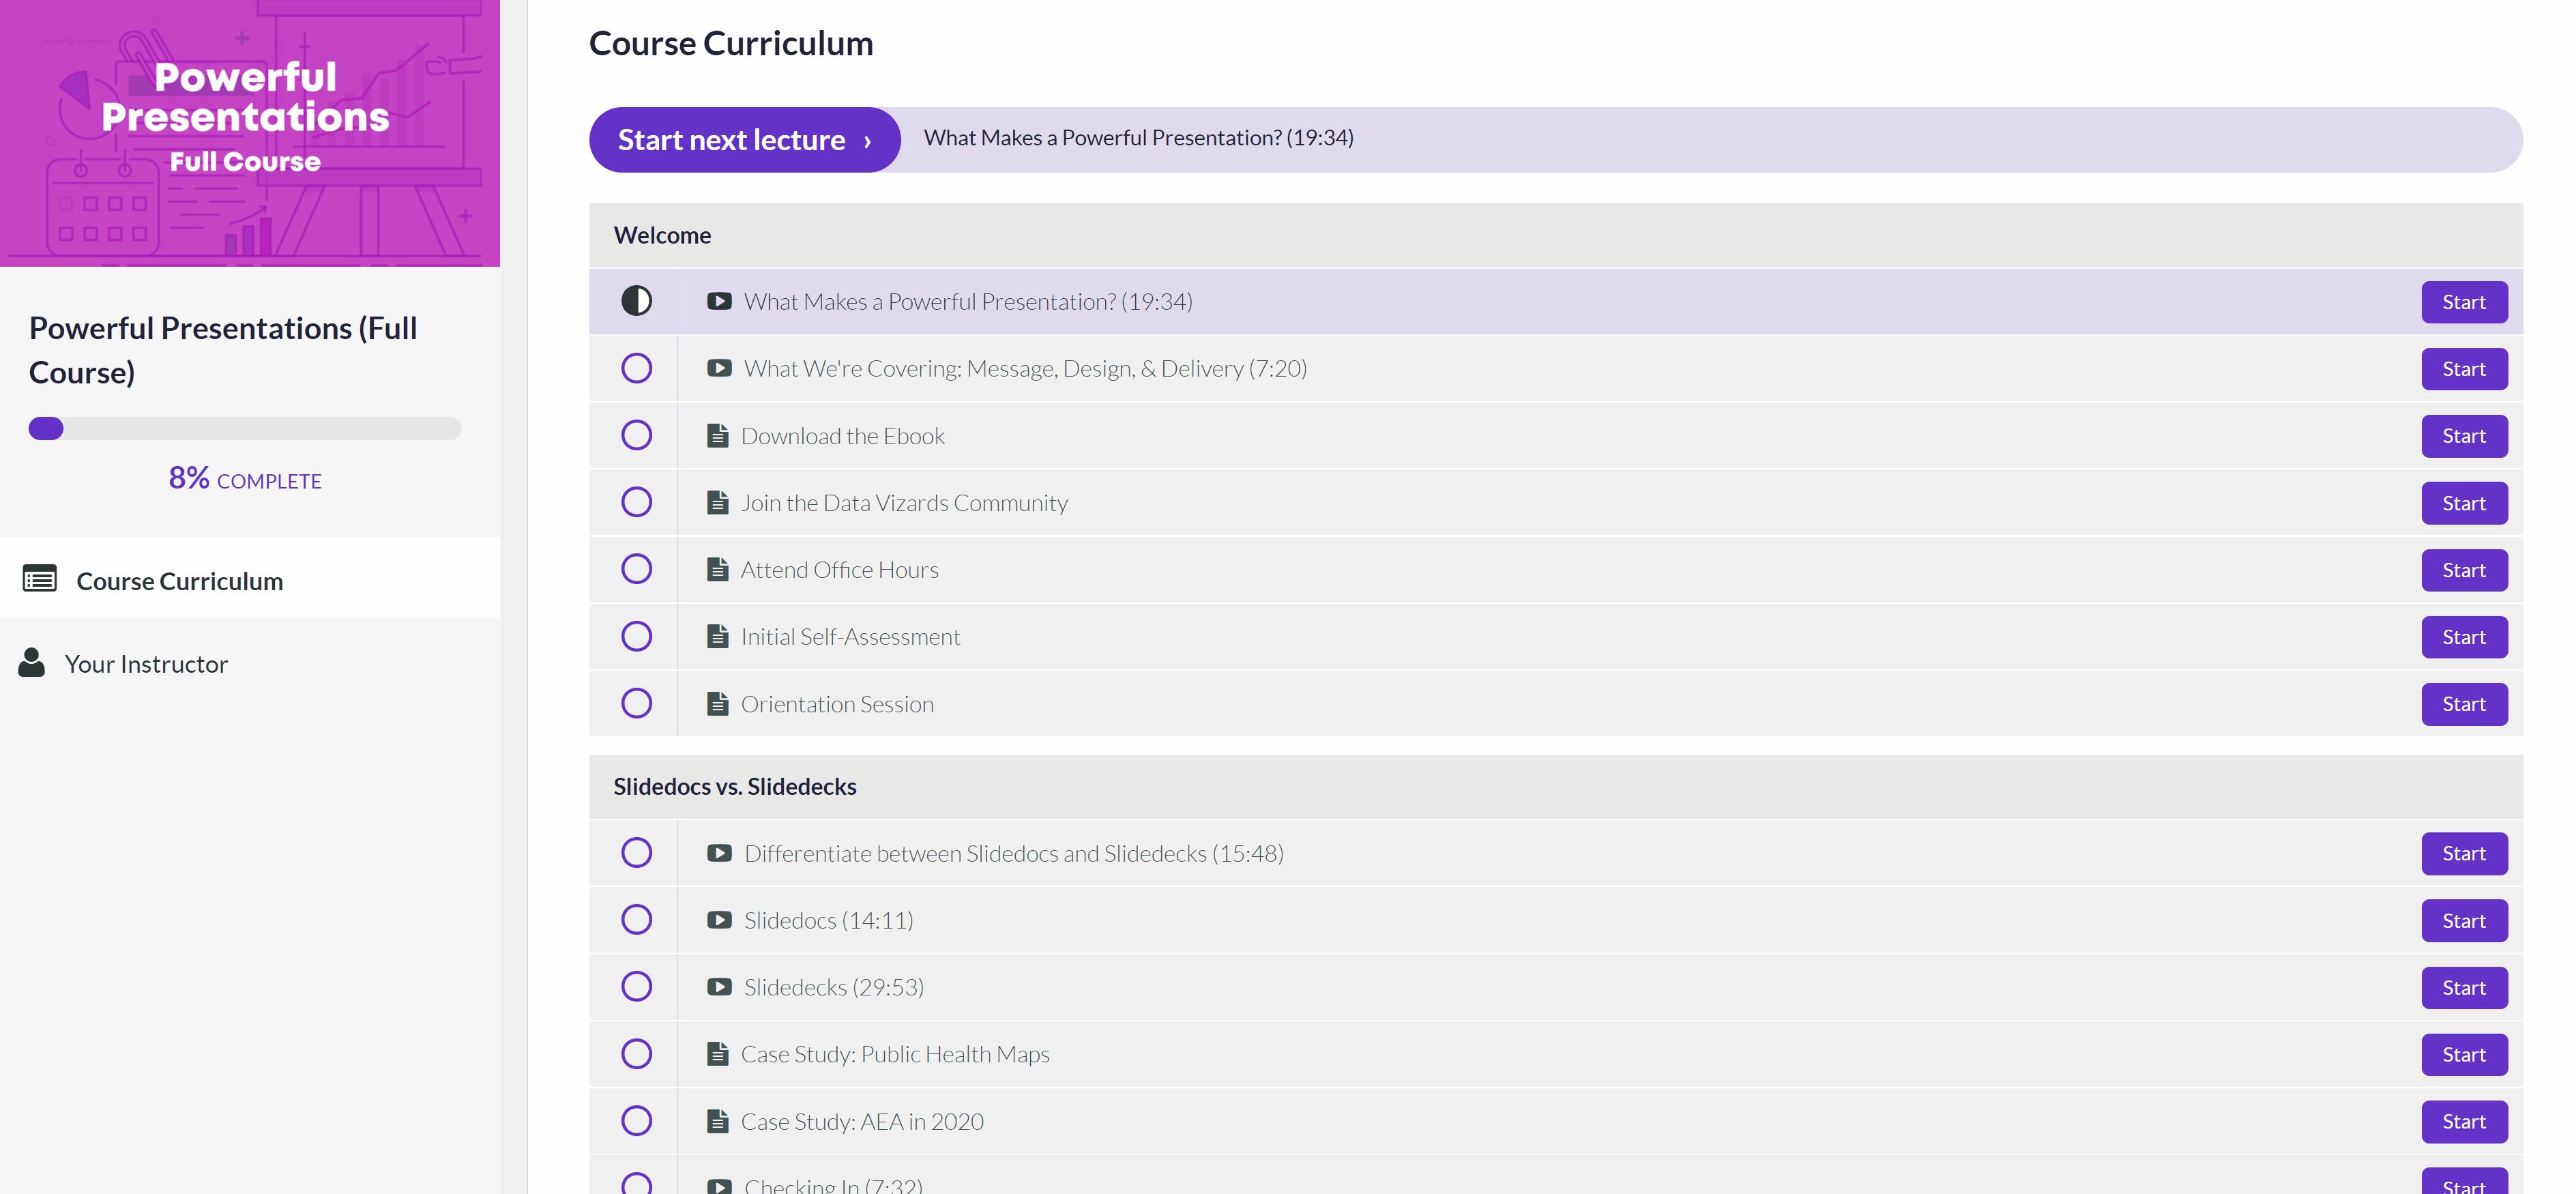Image resolution: width=2576 pixels, height=1194 pixels.
Task: Start What Makes a Powerful Presentation lecture
Action: 2464,302
